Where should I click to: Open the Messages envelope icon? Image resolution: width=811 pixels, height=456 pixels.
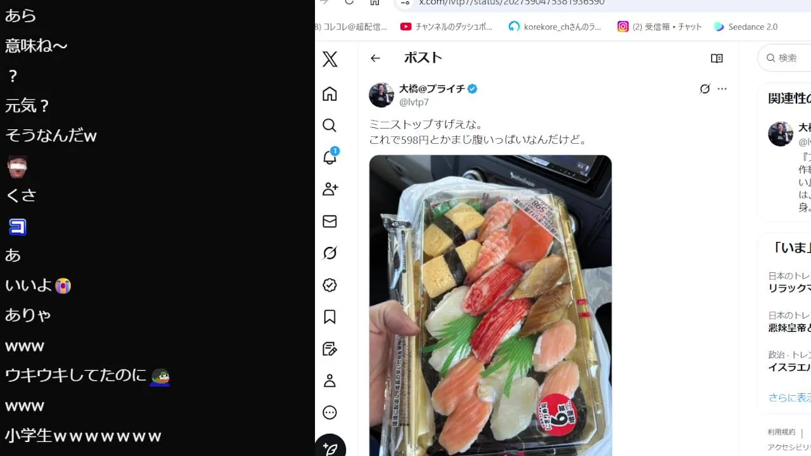[x=329, y=221]
